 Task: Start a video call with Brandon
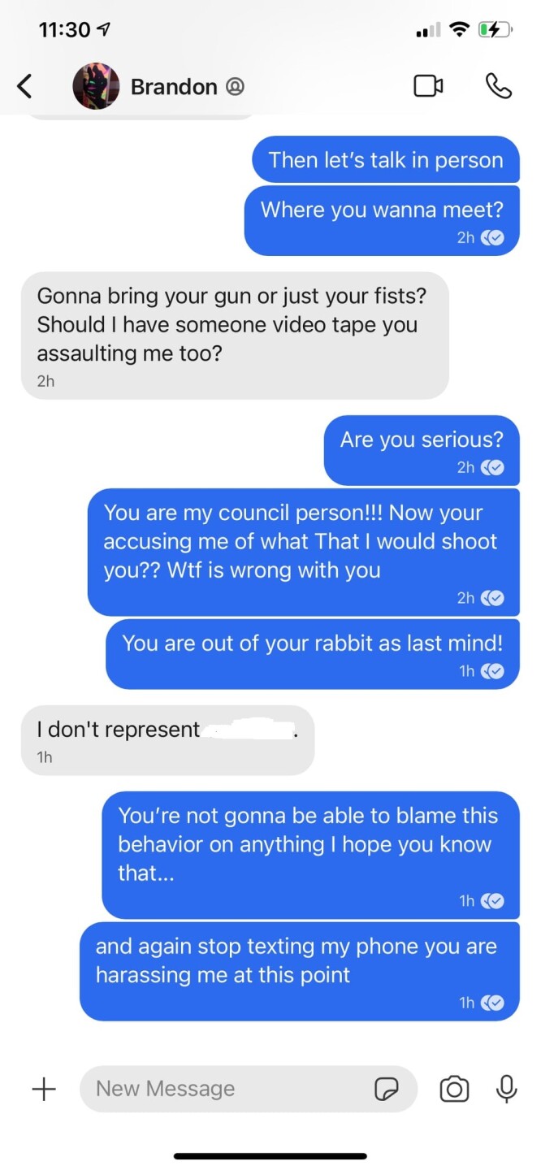coord(428,85)
